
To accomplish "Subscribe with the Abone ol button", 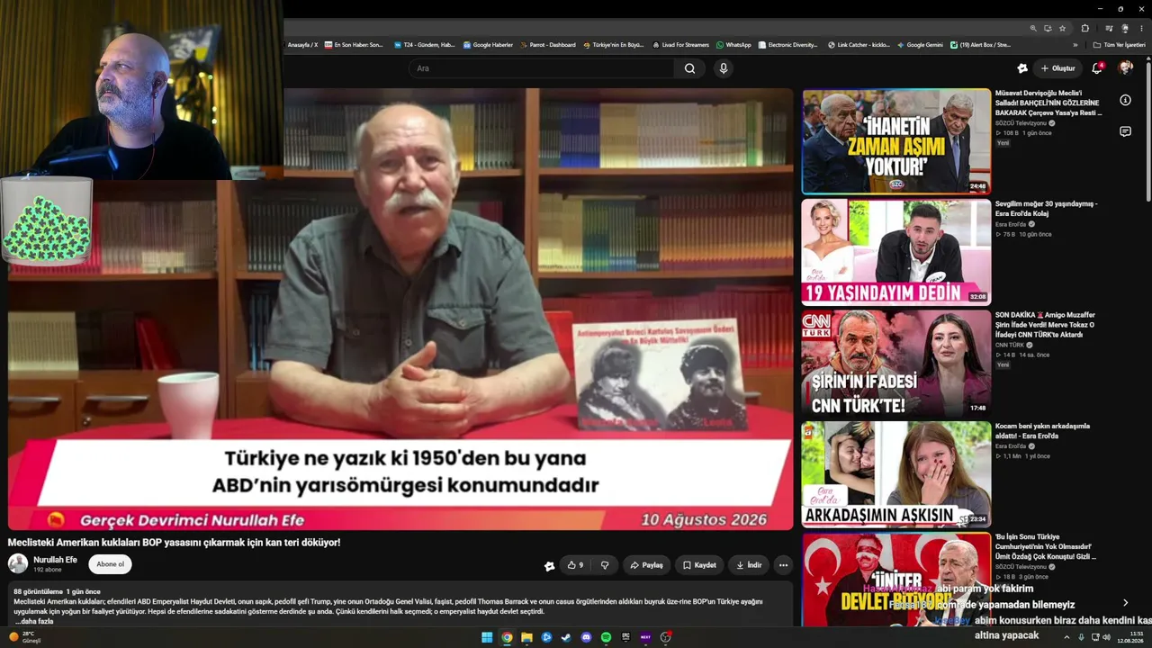I will tap(110, 564).
